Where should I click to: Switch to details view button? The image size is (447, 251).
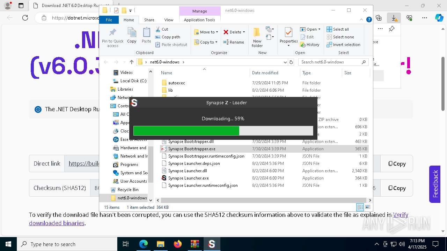tap(360, 207)
